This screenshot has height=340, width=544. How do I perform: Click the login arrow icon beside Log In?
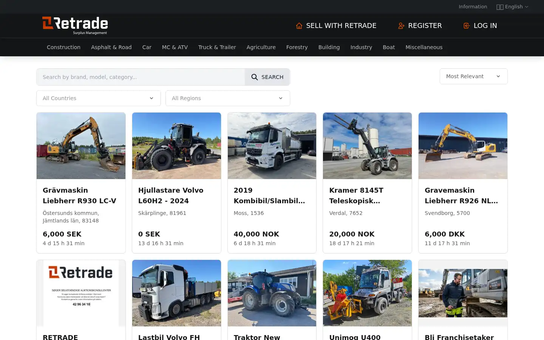tap(467, 26)
